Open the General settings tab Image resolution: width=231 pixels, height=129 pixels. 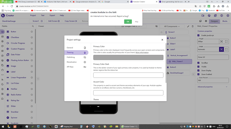pyautogui.click(x=76, y=48)
